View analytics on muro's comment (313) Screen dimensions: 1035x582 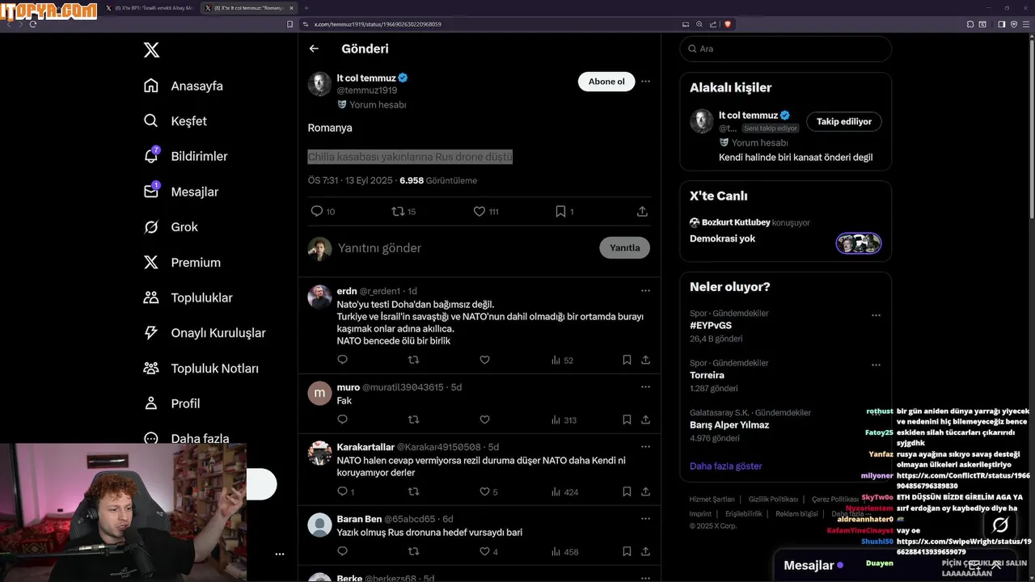[x=564, y=420]
